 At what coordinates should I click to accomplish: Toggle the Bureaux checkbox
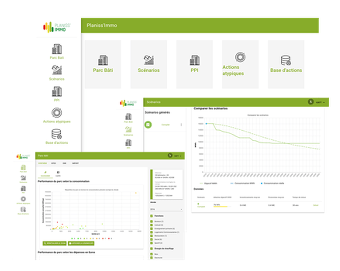[152, 221]
